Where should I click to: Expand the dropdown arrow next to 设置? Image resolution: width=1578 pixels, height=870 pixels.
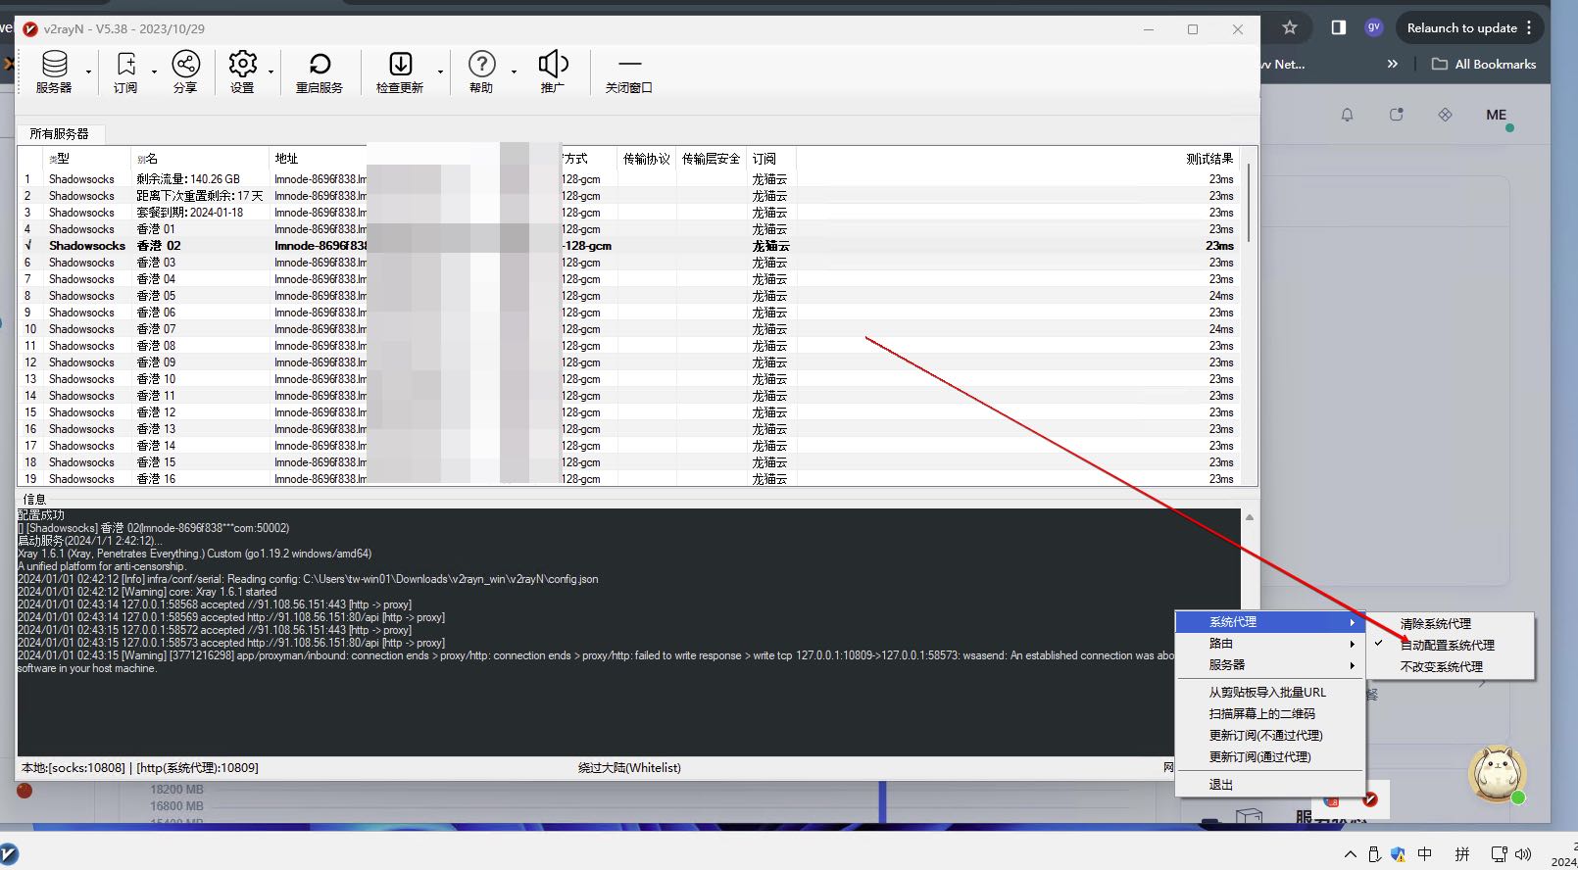pyautogui.click(x=271, y=72)
